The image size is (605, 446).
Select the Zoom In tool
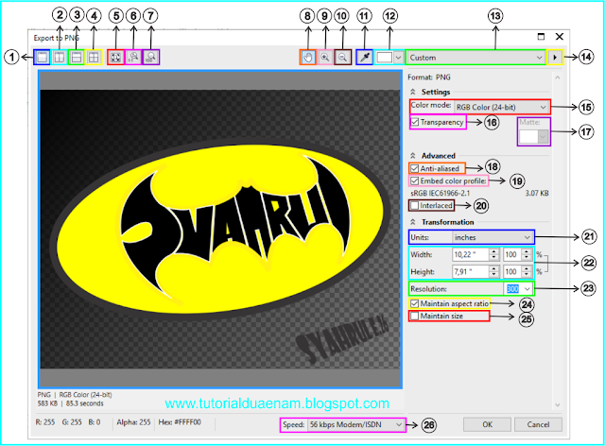click(x=325, y=58)
